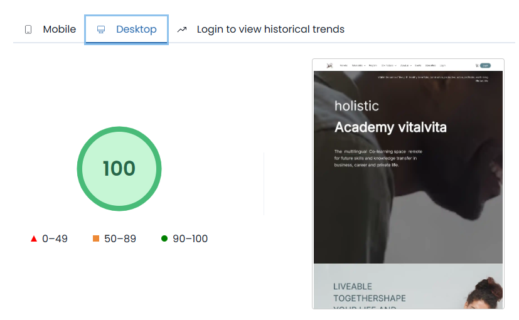
Task: Click the '0–49' score range text
Action: [55, 238]
